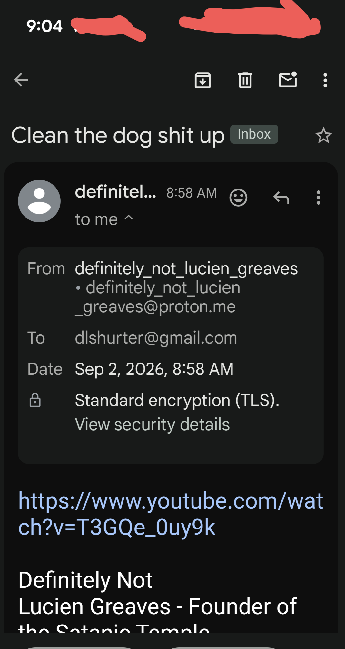Select the sender's proton.me email address
Viewport: 345px width, 649px height.
click(x=158, y=297)
